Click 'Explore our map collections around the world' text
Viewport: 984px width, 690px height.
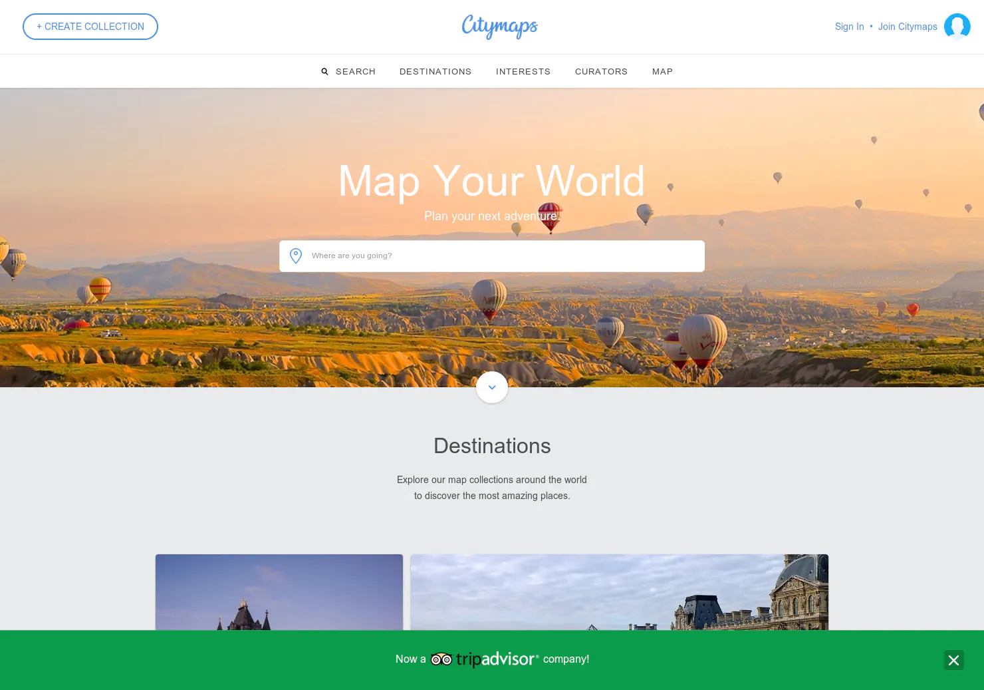[492, 480]
